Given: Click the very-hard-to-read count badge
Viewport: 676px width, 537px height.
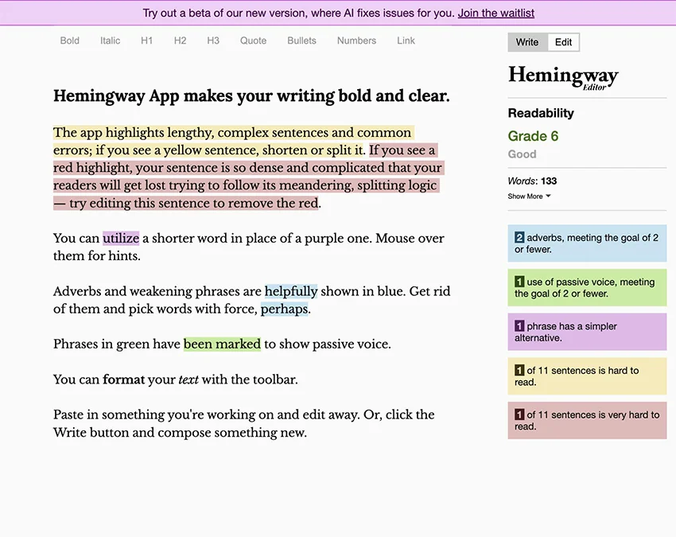Looking at the screenshot, I should pyautogui.click(x=519, y=415).
